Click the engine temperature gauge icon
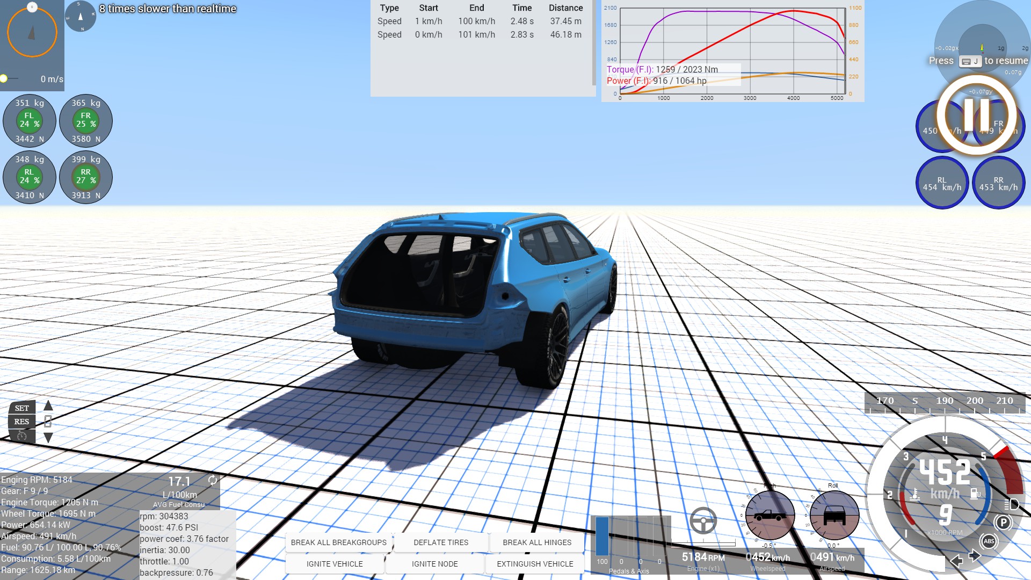 (915, 494)
